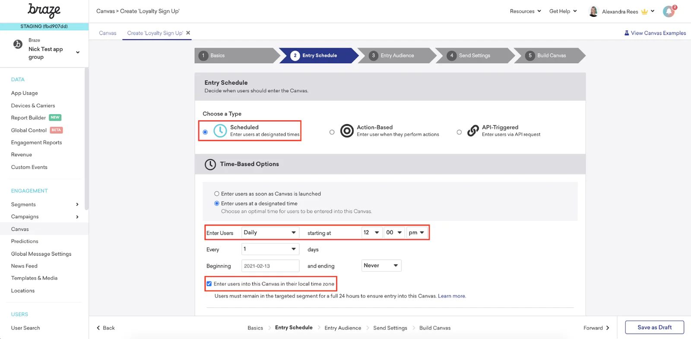Screen dimensions: 691x339
Task: Open Devices & Carriers in sidebar
Action: 33,106
